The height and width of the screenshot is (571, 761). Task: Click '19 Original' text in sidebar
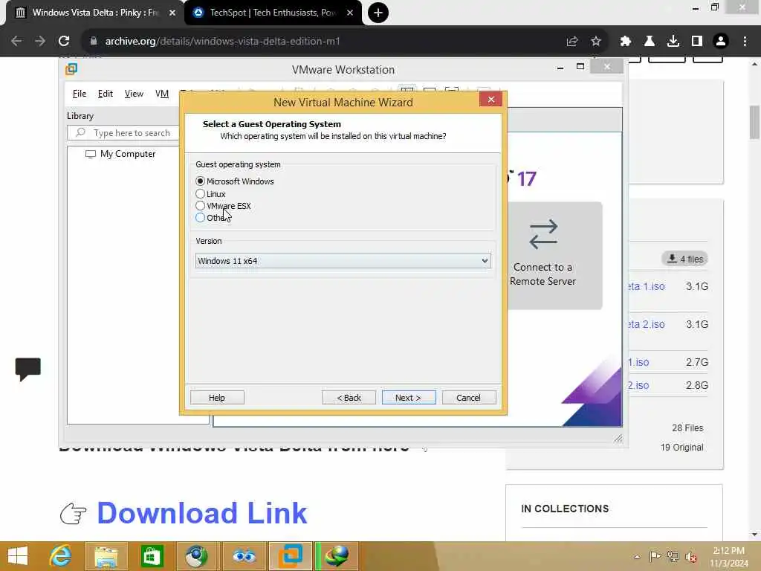click(x=681, y=447)
